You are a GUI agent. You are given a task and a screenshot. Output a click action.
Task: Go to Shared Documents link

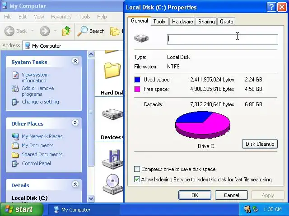(42, 154)
